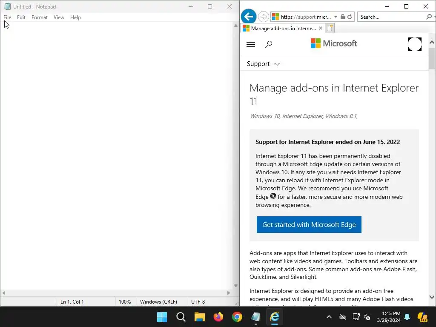Open Notepad File menu
The width and height of the screenshot is (436, 327).
7,17
